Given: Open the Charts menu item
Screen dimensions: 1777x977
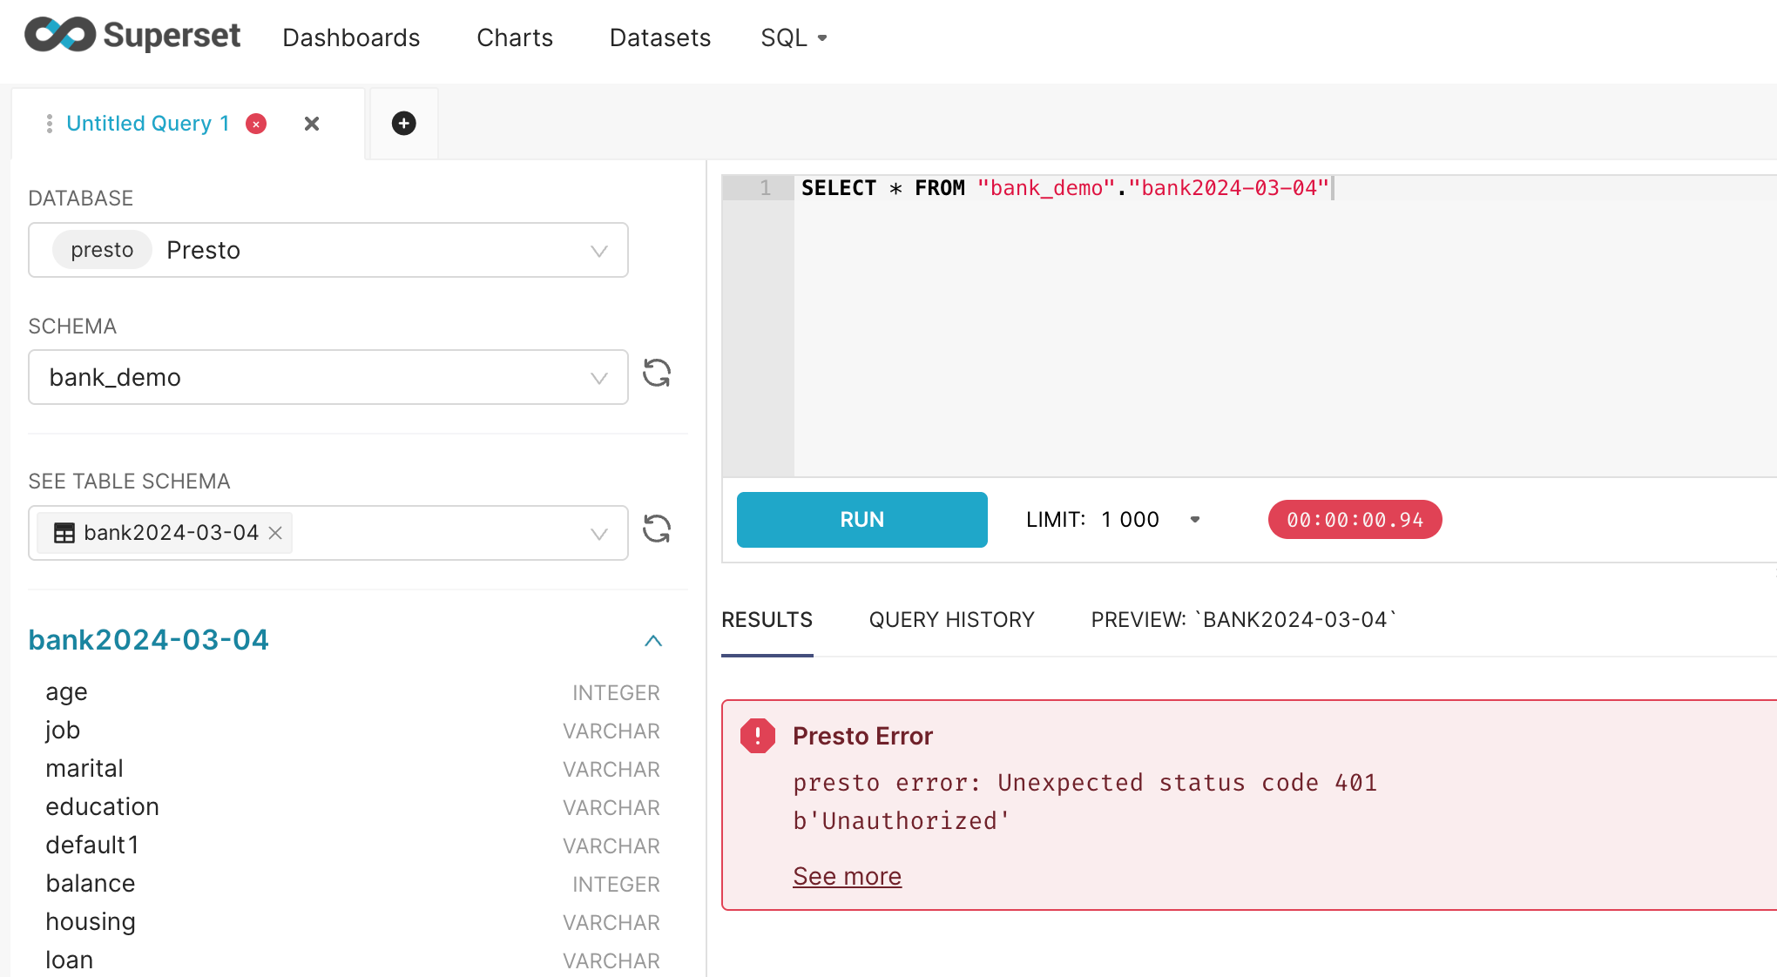Looking at the screenshot, I should click(x=515, y=37).
